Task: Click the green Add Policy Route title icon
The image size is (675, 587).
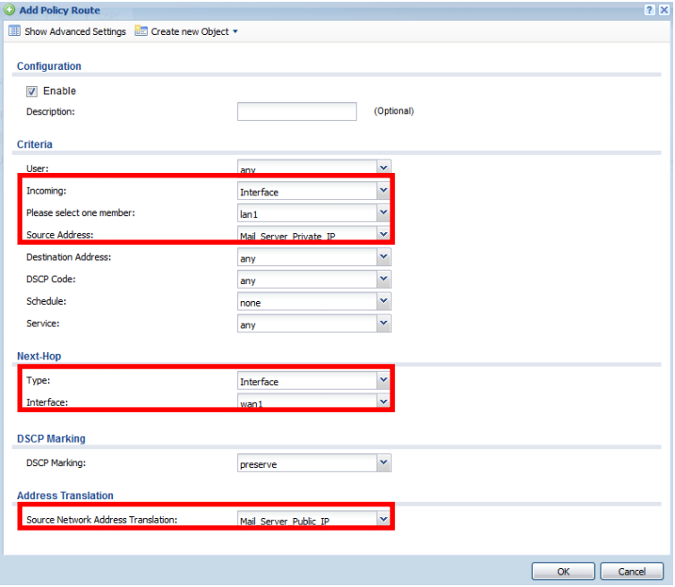Action: point(9,10)
